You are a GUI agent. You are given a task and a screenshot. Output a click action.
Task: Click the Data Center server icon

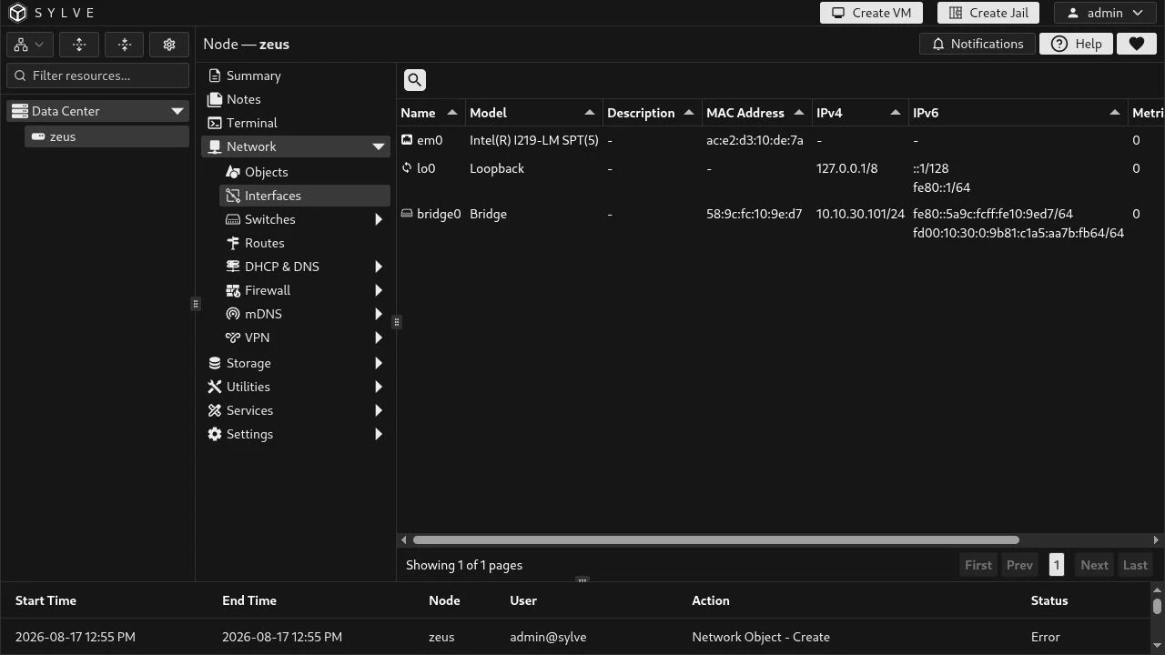(20, 111)
